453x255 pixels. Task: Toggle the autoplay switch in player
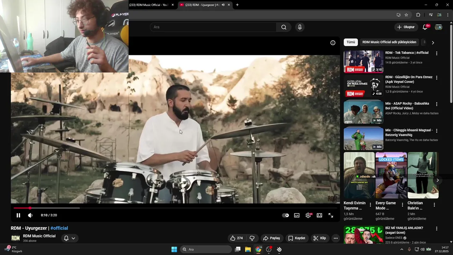(x=285, y=215)
